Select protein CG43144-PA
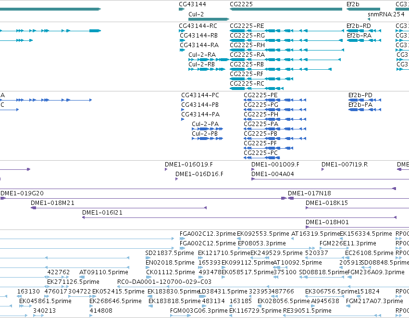This screenshot has height=318, width=409. (x=200, y=114)
